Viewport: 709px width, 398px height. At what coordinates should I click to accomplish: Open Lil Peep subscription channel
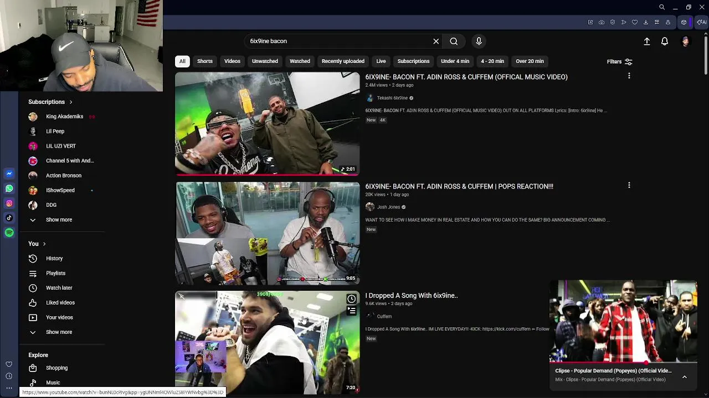pyautogui.click(x=55, y=132)
